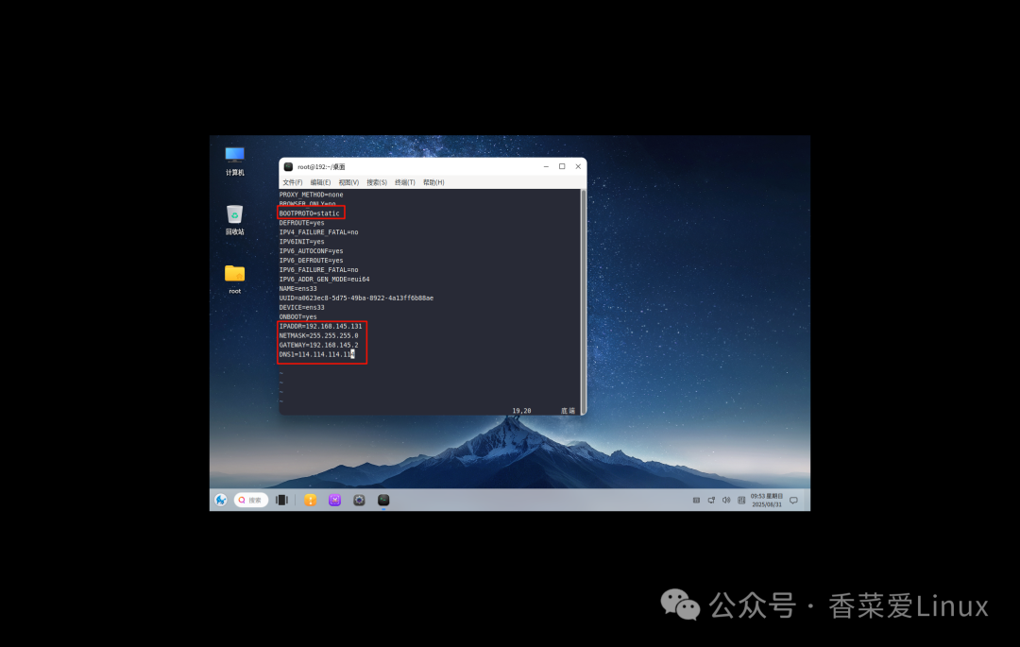This screenshot has height=647, width=1020.
Task: Open the 帮助(H) menu
Action: (x=433, y=182)
